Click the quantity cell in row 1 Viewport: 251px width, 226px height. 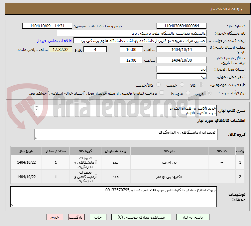coord(56,162)
